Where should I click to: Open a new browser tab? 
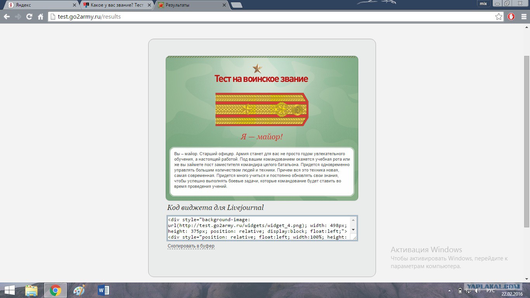point(236,5)
